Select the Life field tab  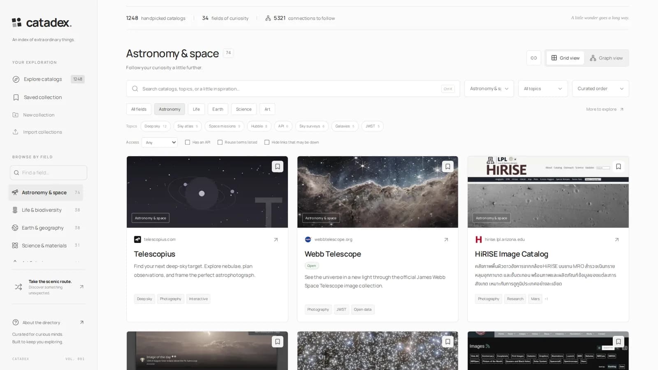click(196, 109)
